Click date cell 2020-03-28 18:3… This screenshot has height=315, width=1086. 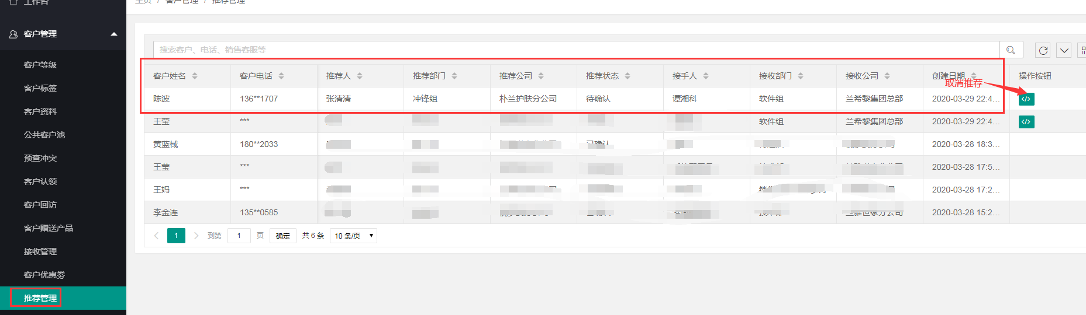(x=966, y=145)
